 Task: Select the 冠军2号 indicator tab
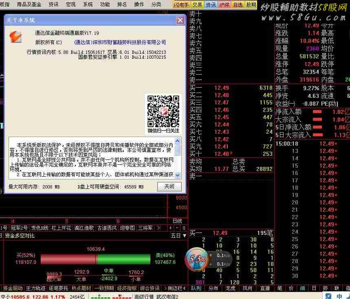[x=19, y=228]
